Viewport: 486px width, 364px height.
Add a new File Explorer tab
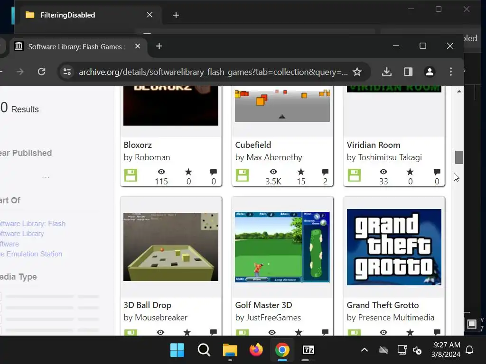pyautogui.click(x=176, y=15)
